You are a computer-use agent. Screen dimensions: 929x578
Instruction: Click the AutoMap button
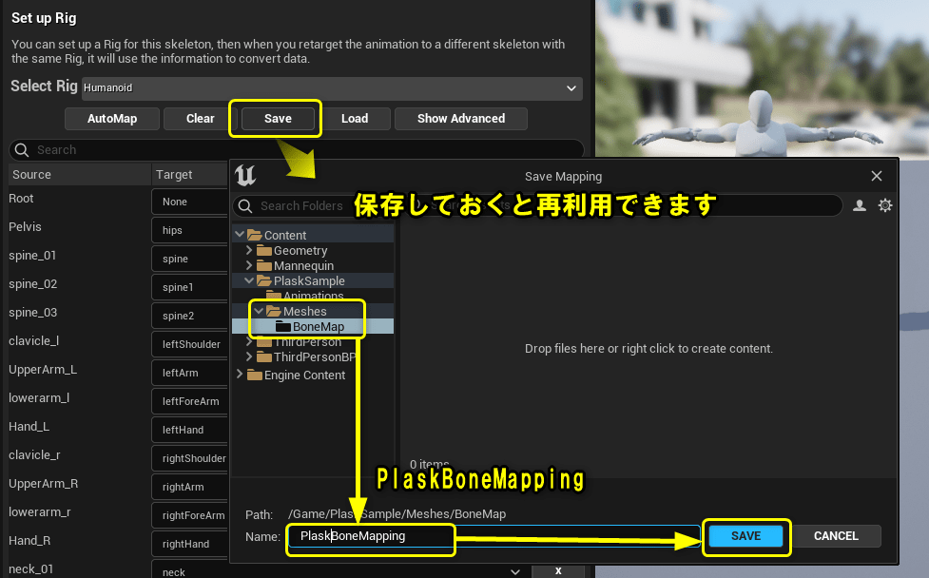[x=112, y=119]
